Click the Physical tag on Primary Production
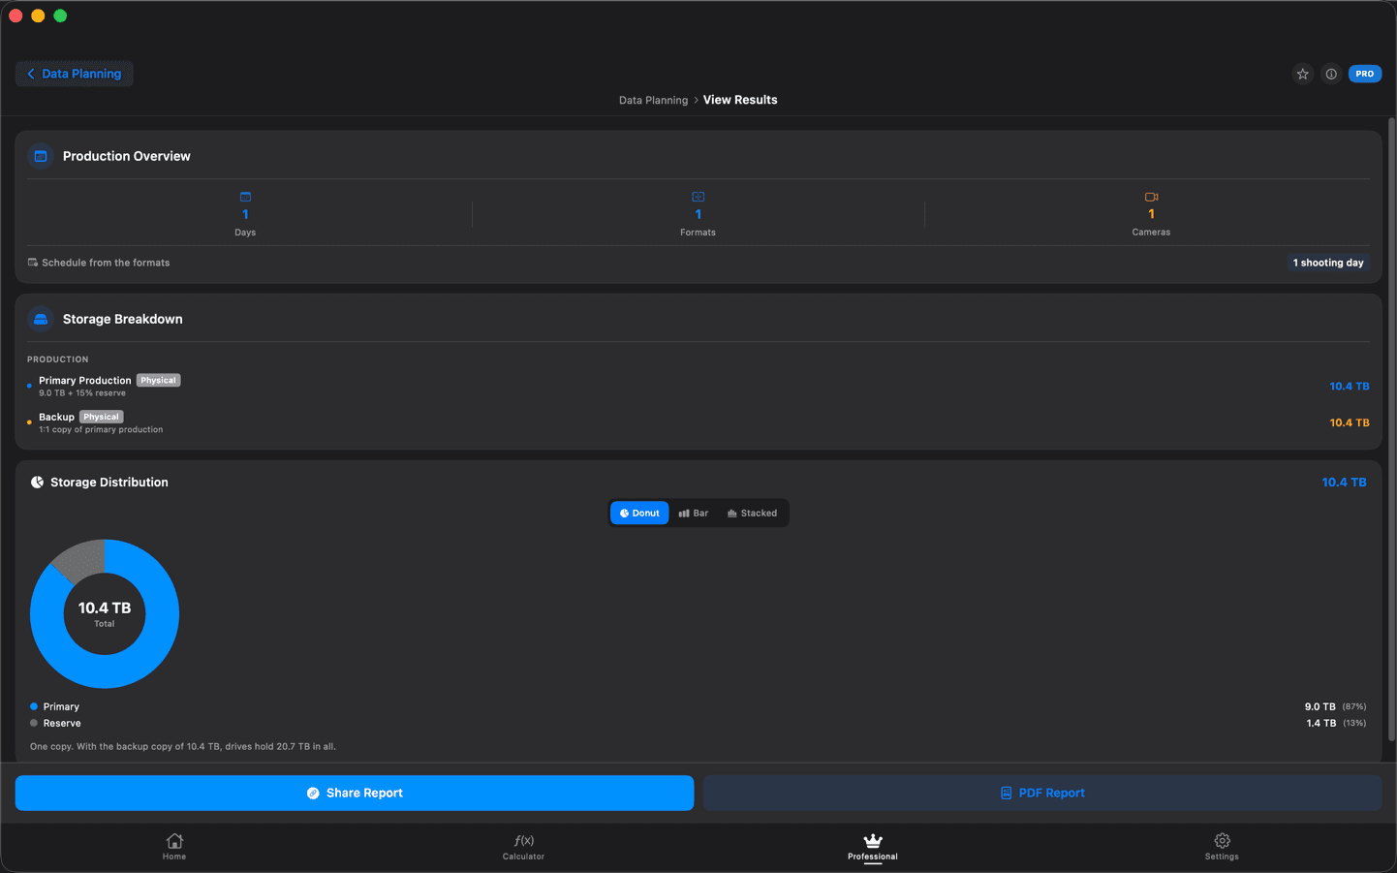The image size is (1397, 873). (158, 380)
